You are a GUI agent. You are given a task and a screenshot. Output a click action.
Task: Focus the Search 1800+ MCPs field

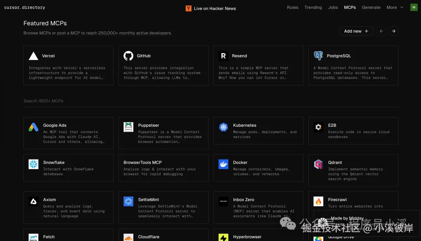tap(211, 101)
